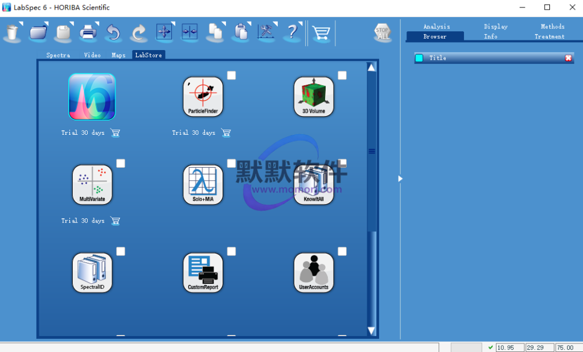The image size is (583, 352).
Task: Open a file with the folder icon
Action: tap(38, 32)
